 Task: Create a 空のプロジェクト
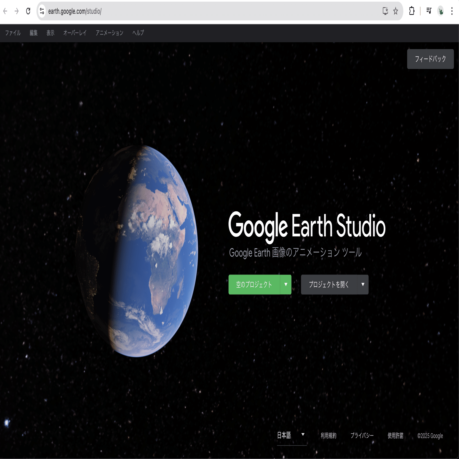[x=254, y=284]
